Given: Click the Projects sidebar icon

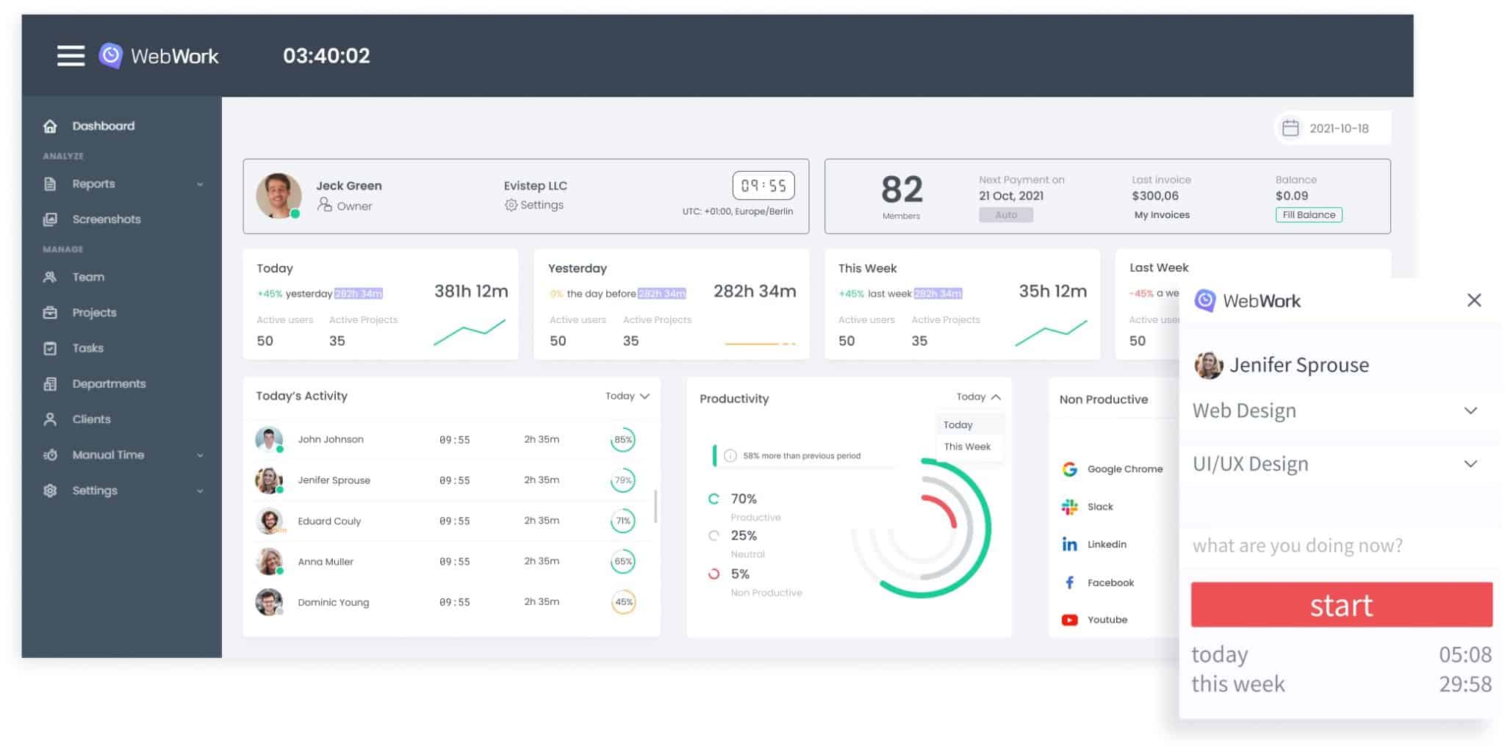Looking at the screenshot, I should tap(50, 312).
